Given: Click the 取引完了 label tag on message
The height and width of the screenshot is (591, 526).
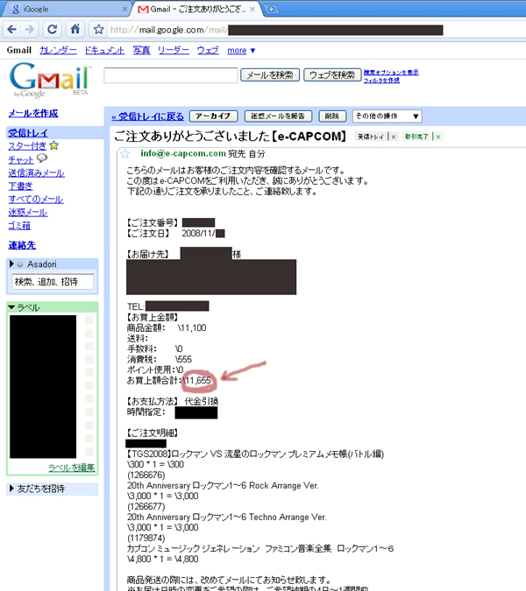Looking at the screenshot, I should pos(416,137).
